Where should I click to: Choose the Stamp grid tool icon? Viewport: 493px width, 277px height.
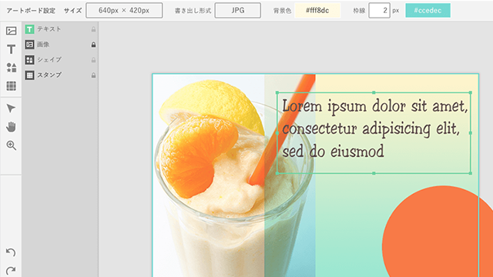coord(11,85)
